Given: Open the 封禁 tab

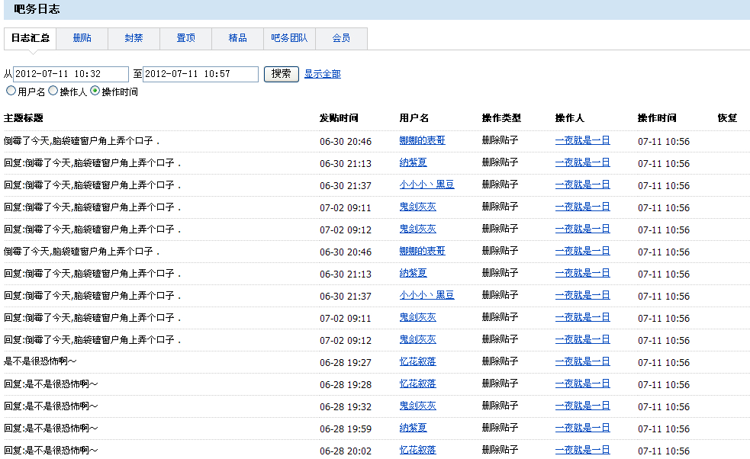Looking at the screenshot, I should coord(134,38).
